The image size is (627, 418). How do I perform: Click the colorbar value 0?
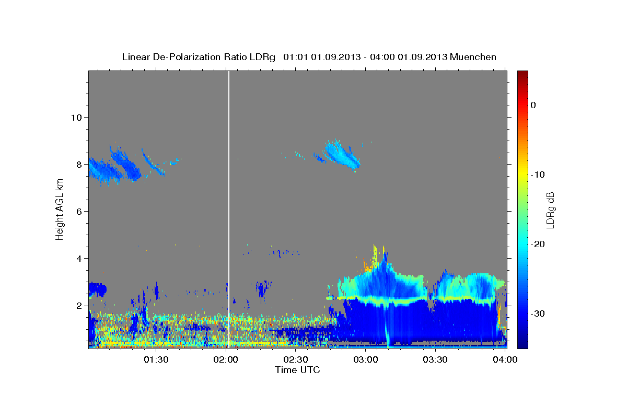coord(533,105)
